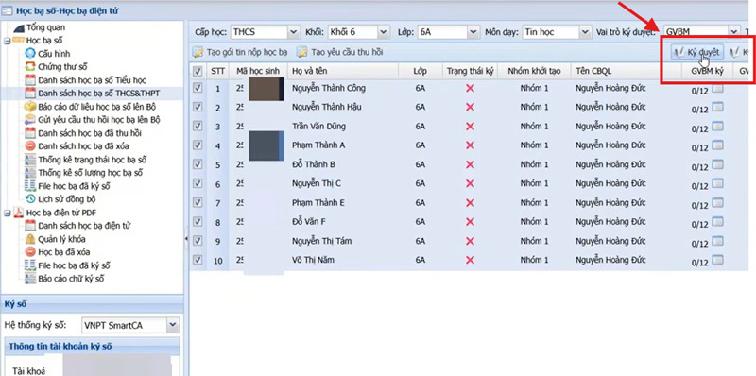This screenshot has height=376, width=756.
Task: Open Hệ thống ký số VNPT SmartCA dropdown
Action: pyautogui.click(x=173, y=325)
